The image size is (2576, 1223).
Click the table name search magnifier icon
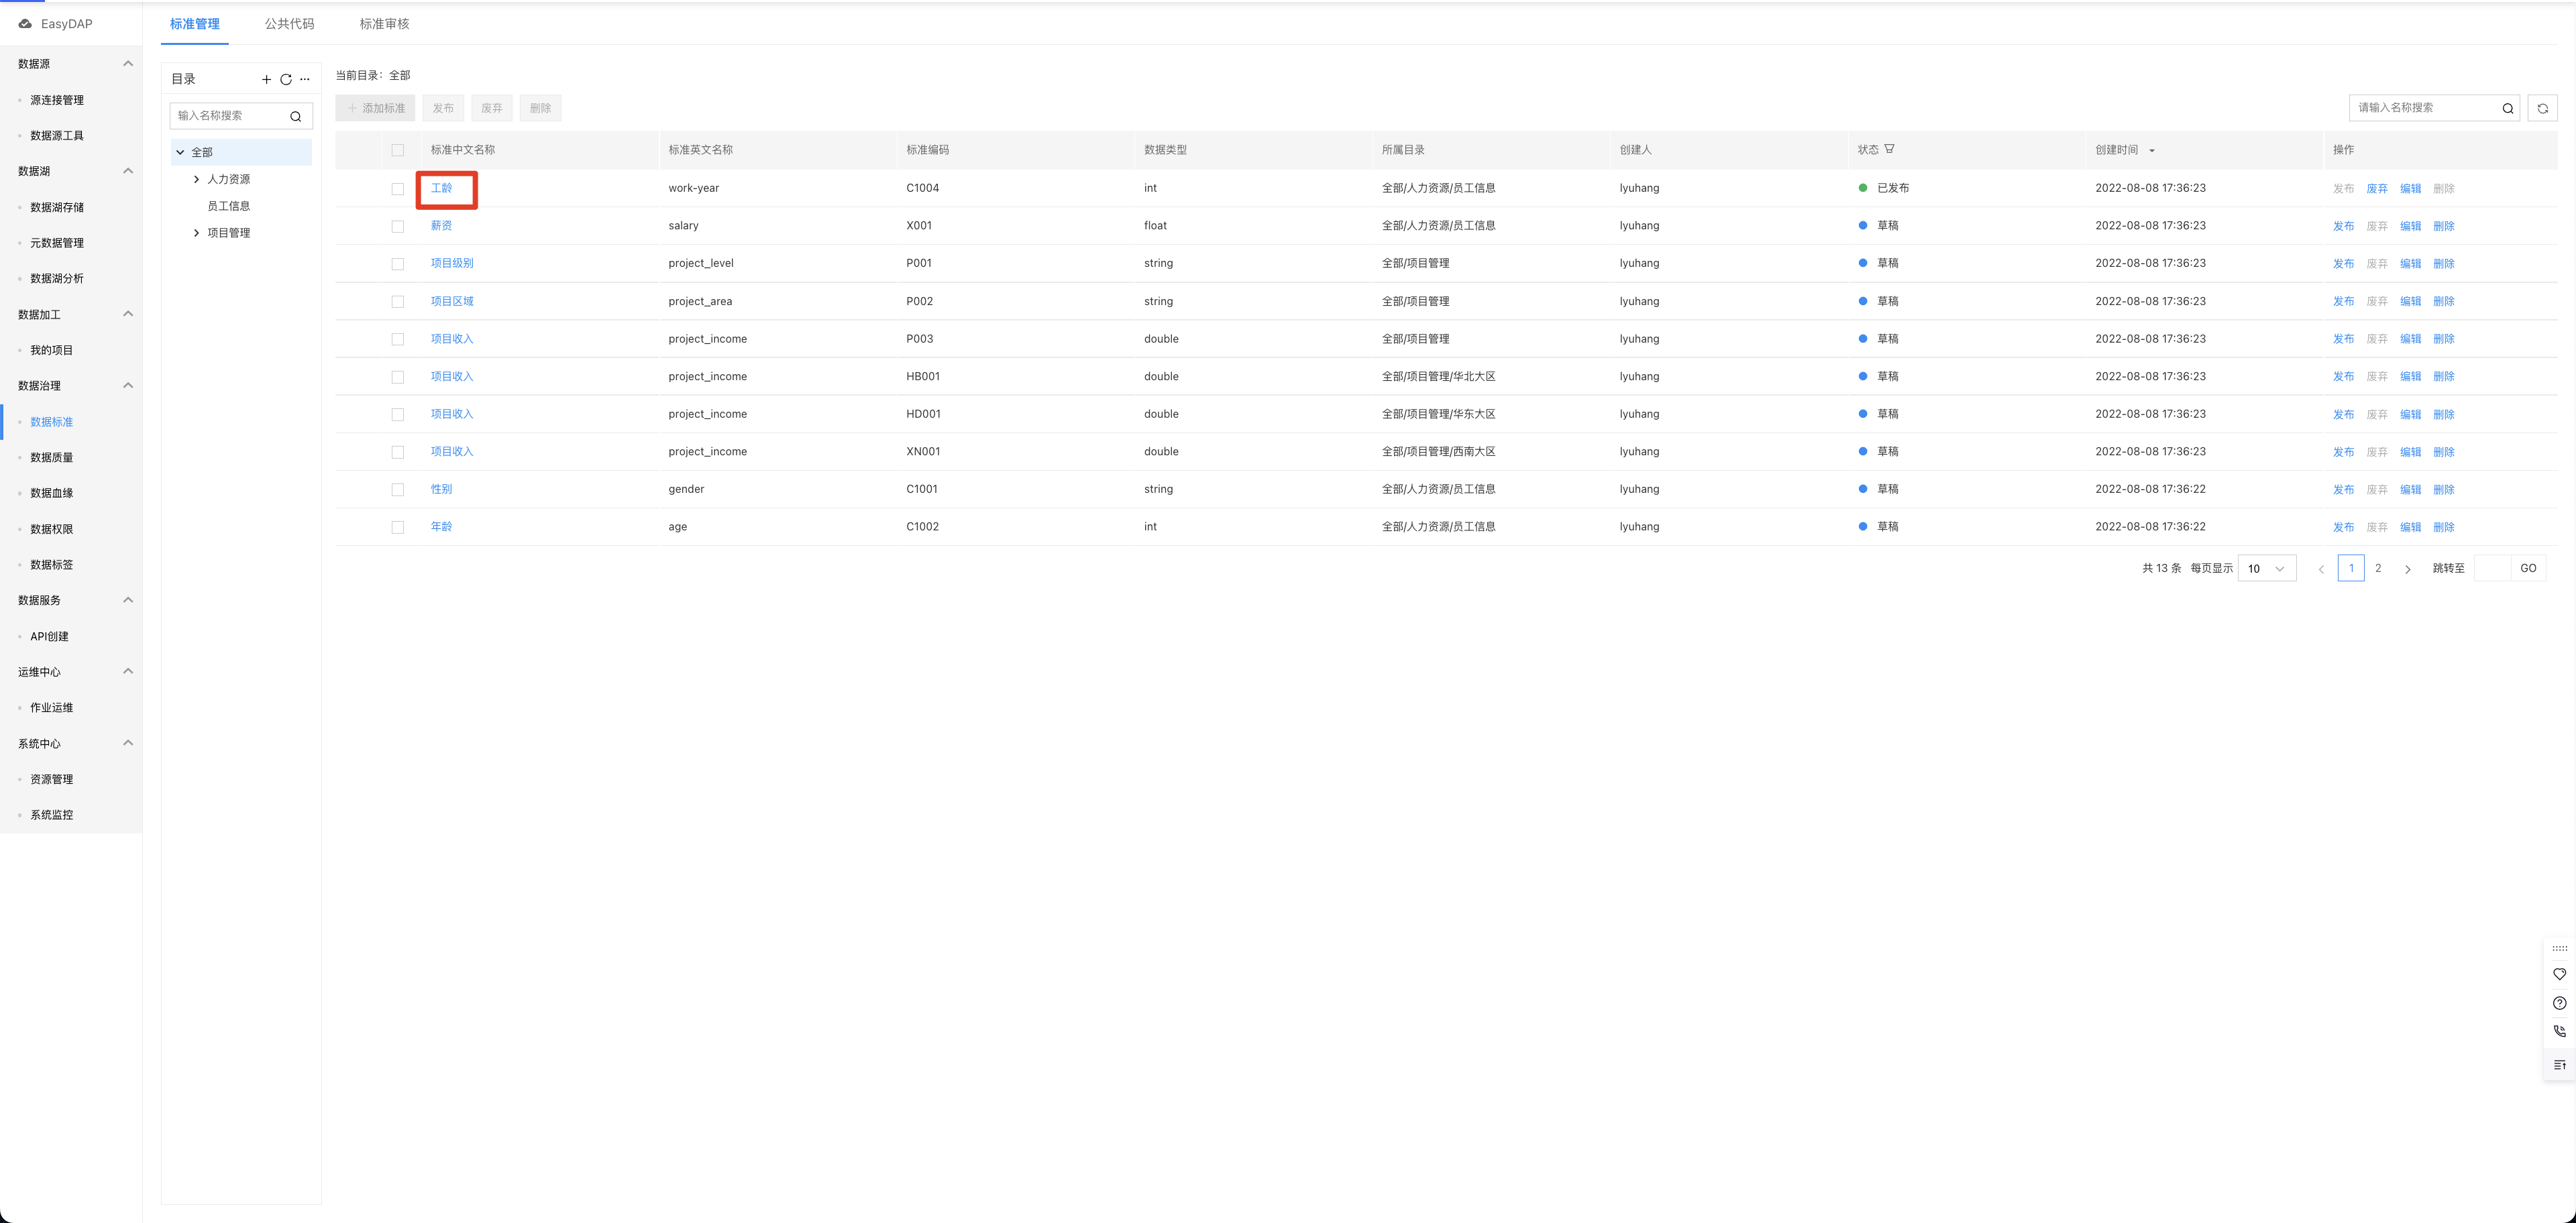point(2508,108)
